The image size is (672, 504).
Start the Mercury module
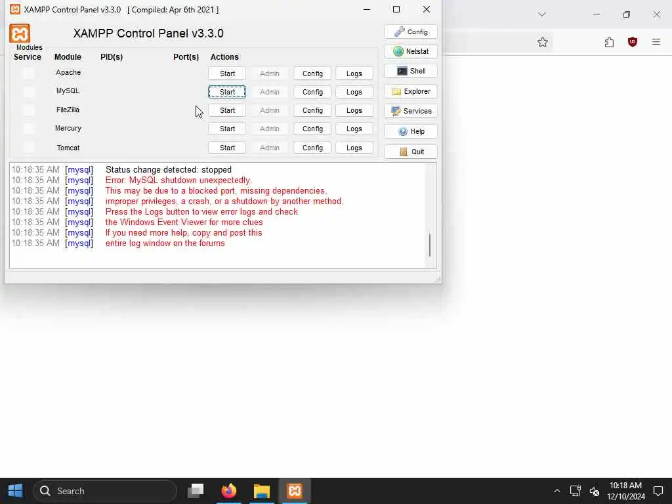(x=227, y=129)
